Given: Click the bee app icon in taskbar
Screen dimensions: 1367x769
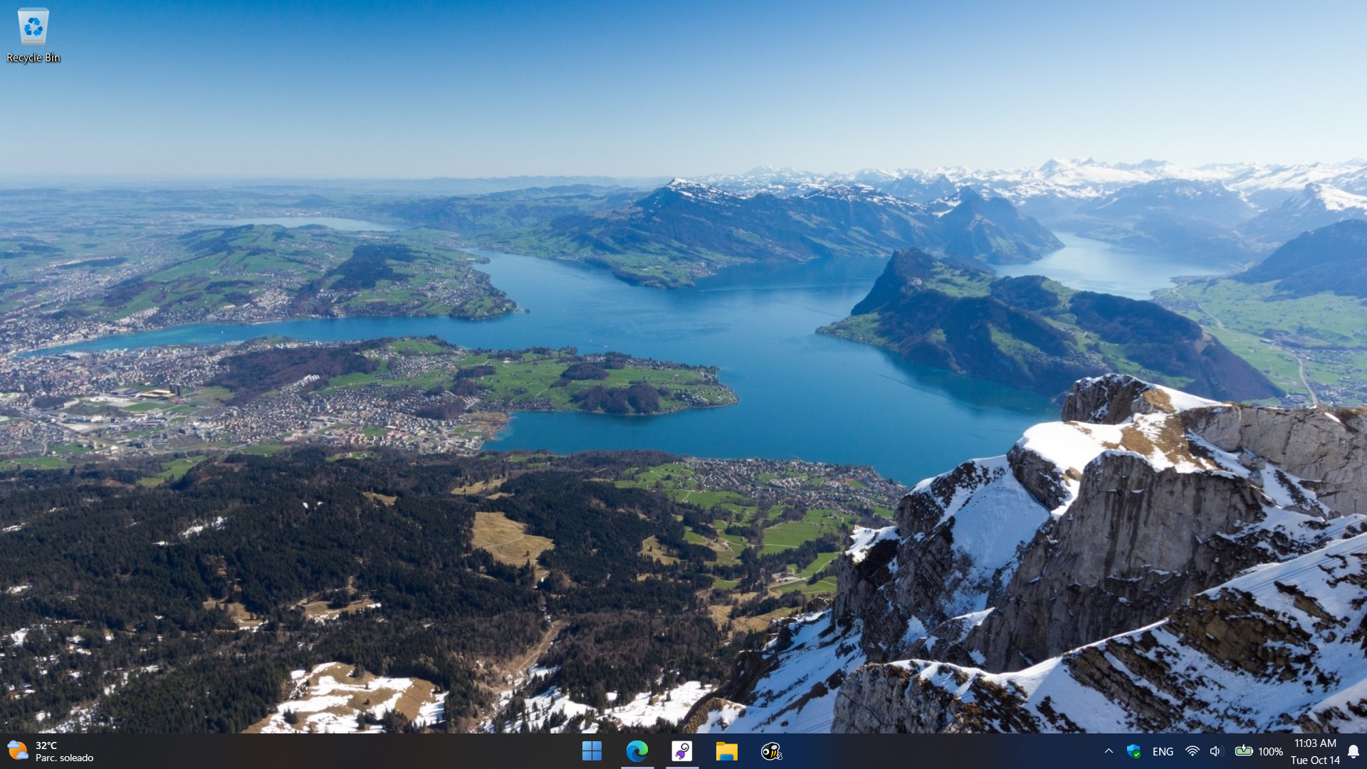Looking at the screenshot, I should (x=771, y=750).
